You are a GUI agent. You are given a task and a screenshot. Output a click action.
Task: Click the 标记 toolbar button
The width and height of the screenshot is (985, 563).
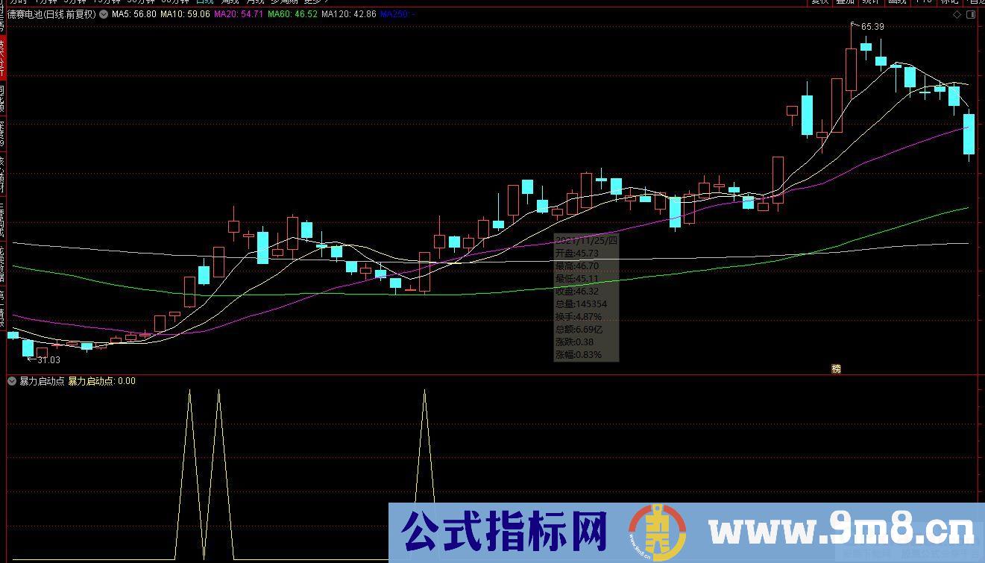pos(948,2)
